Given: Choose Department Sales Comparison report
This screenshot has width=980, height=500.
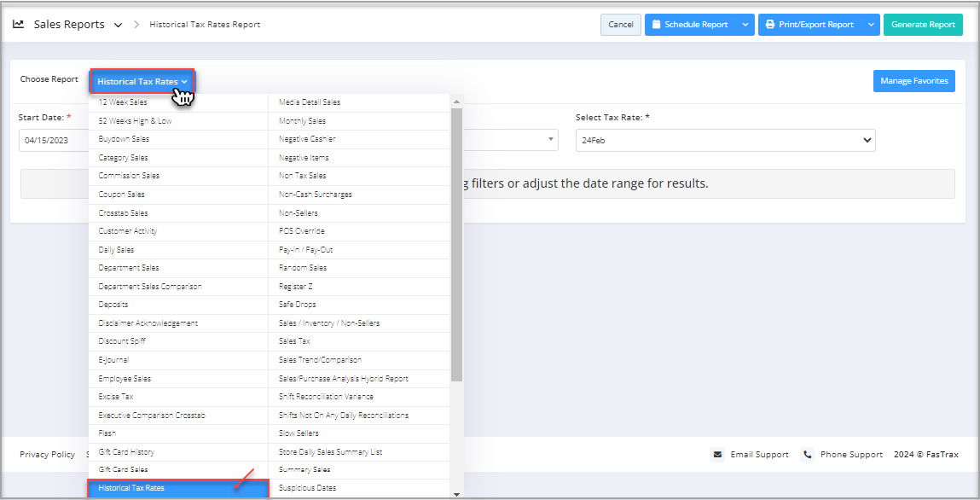Looking at the screenshot, I should 150,287.
